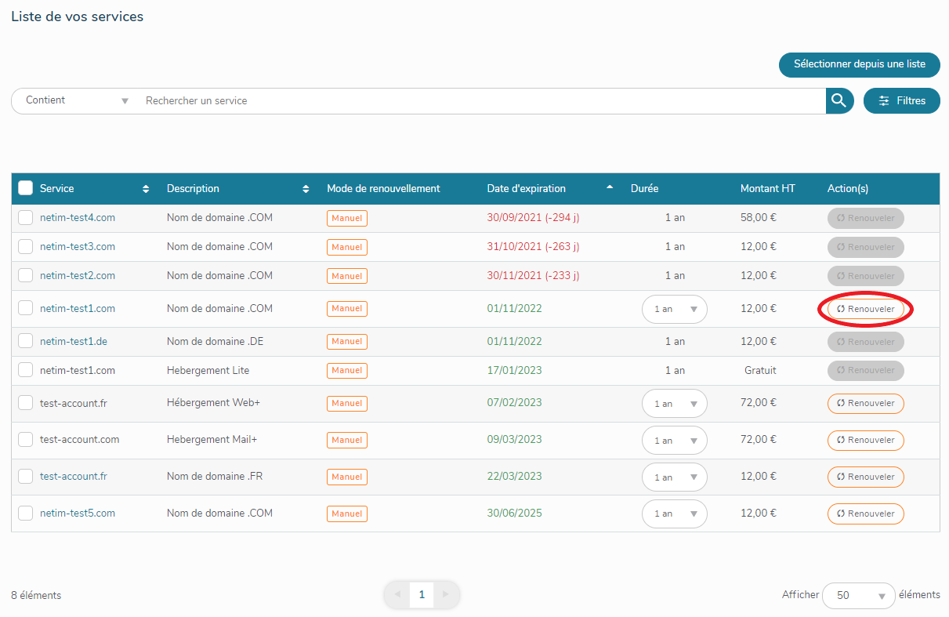Go to next page arrow
The image size is (949, 617).
(446, 595)
